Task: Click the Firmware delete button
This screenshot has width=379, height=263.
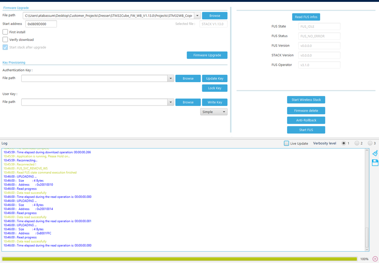Action: tap(306, 110)
